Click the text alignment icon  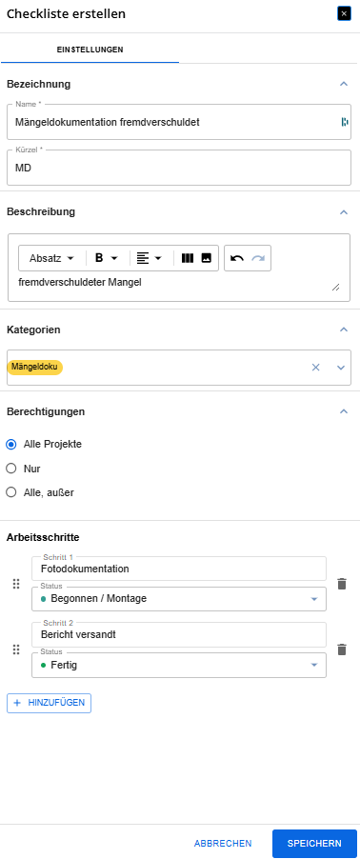(143, 258)
